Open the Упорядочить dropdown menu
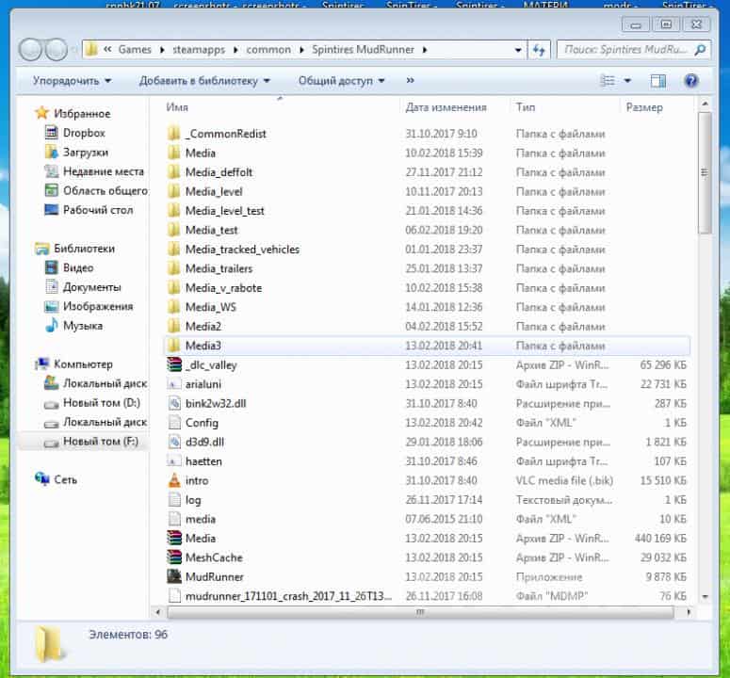 [x=72, y=81]
